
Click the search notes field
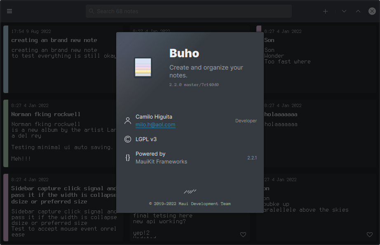pyautogui.click(x=188, y=11)
